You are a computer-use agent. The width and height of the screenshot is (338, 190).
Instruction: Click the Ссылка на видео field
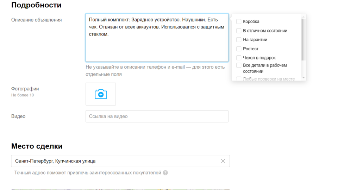(x=157, y=116)
